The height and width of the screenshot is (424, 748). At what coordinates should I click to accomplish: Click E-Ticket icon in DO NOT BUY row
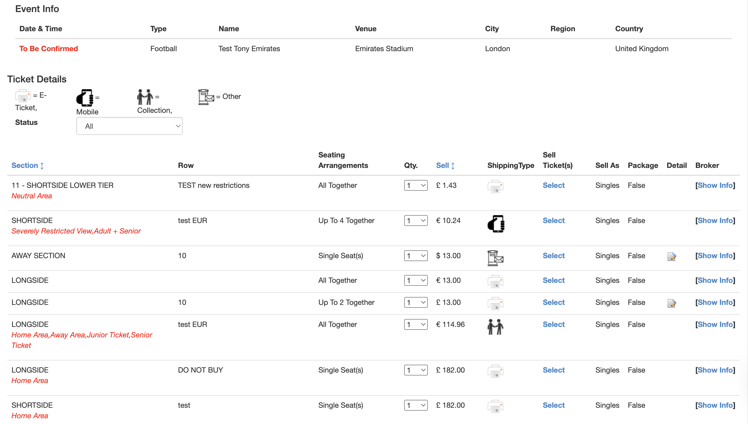[x=495, y=371]
